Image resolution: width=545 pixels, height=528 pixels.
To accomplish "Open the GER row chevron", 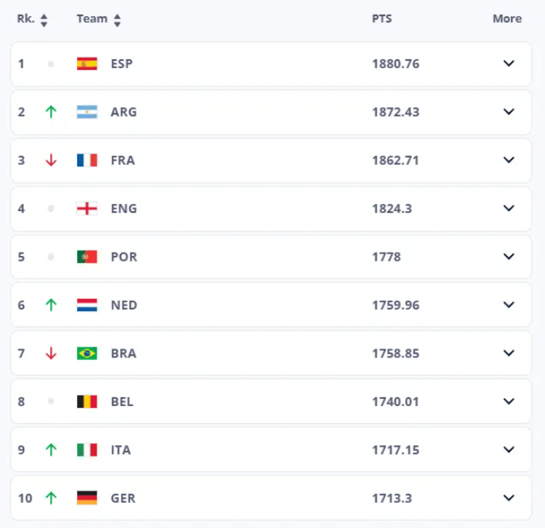I will 509,498.
